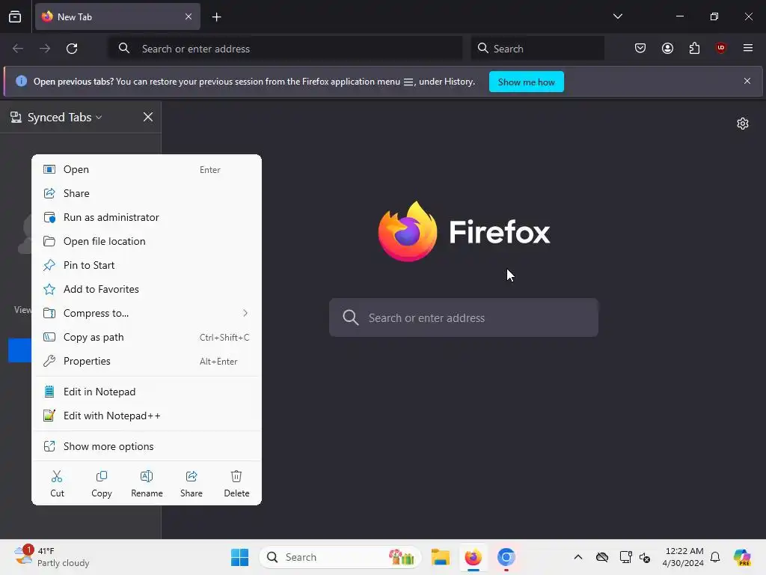Open the new tab personalize gear icon

coord(743,124)
